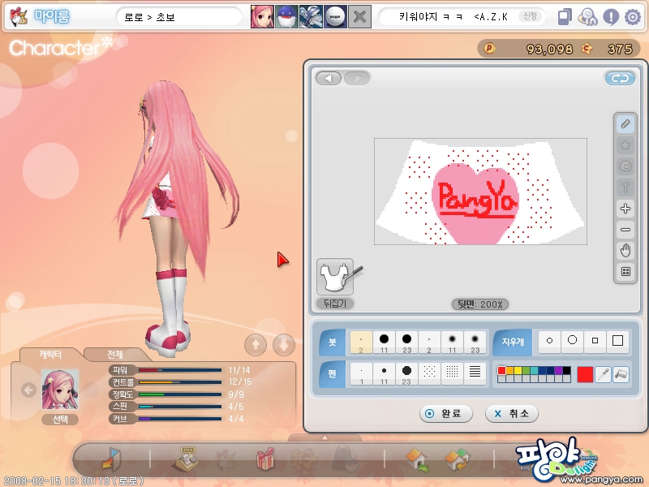Select the blue penguin caddie slot icon
This screenshot has height=487, width=649.
286,16
